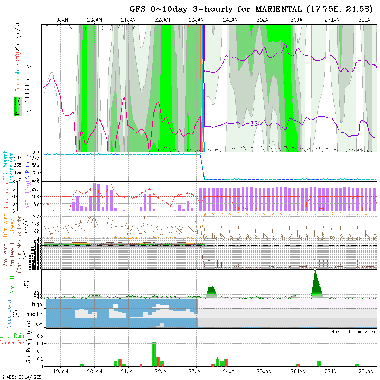Click the "high" cloud cover level label

coord(37,304)
